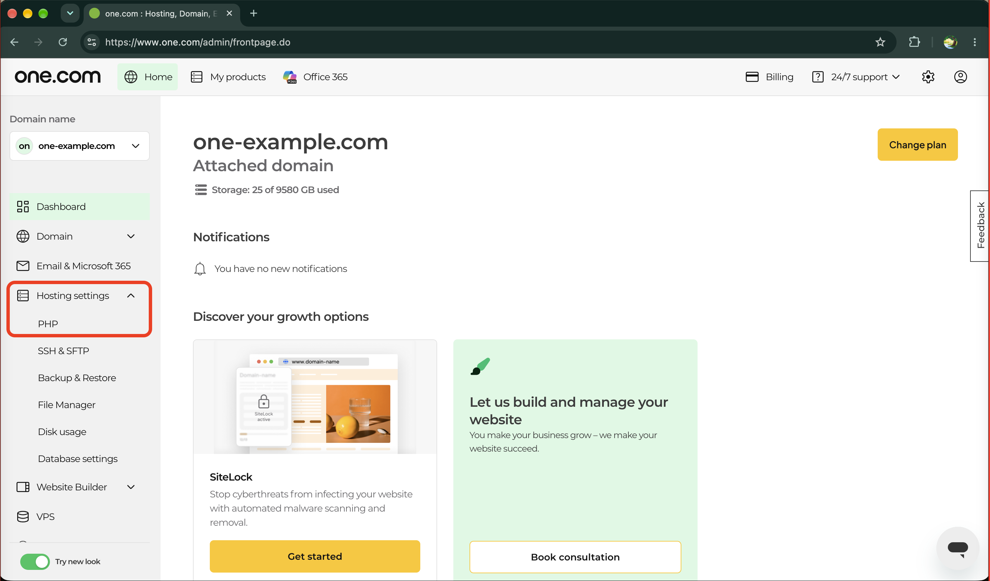
Task: View site information icon in address bar
Action: [92, 42]
